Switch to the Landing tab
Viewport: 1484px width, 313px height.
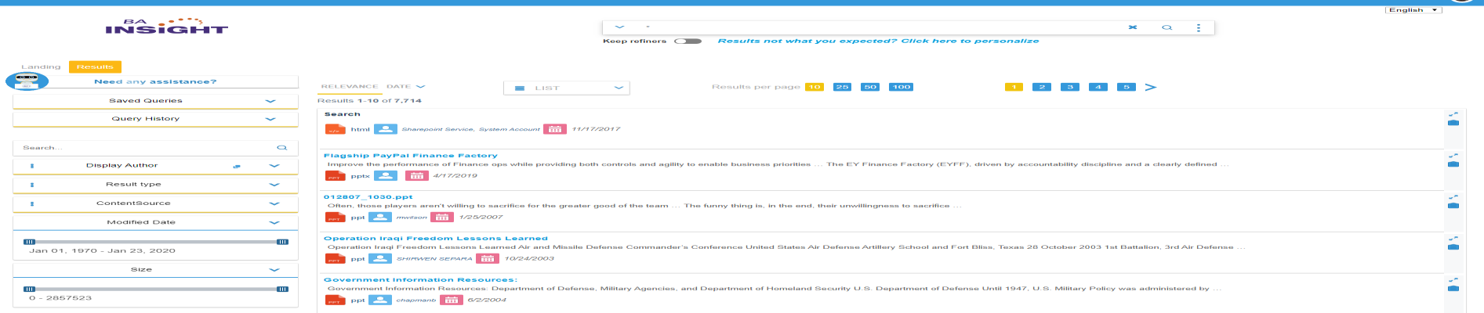41,67
